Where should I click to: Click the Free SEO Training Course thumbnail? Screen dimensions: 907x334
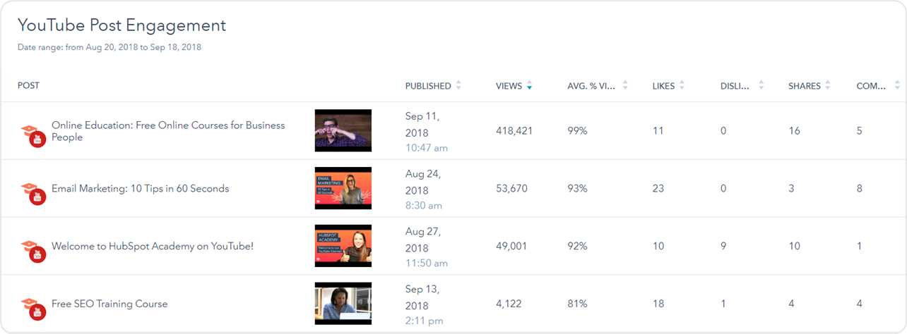click(x=343, y=304)
